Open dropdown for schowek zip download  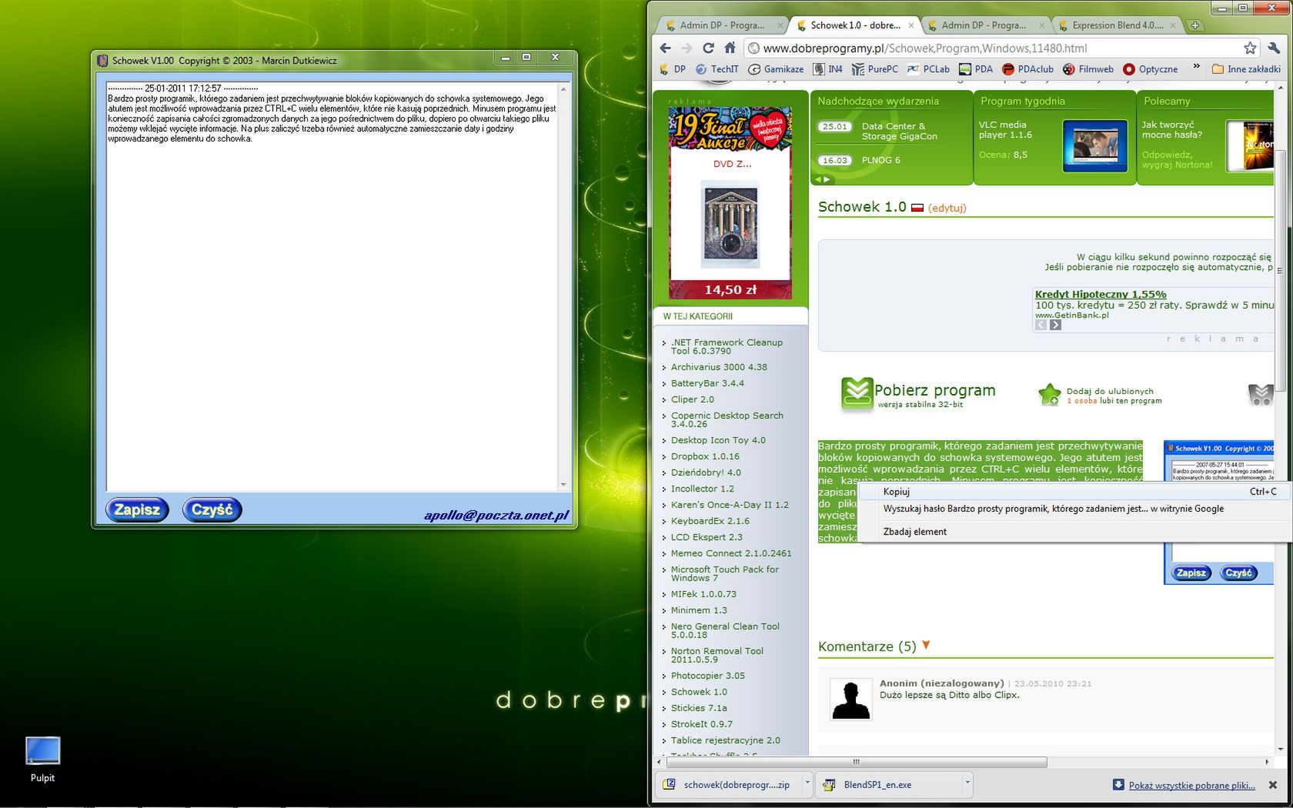pyautogui.click(x=807, y=783)
